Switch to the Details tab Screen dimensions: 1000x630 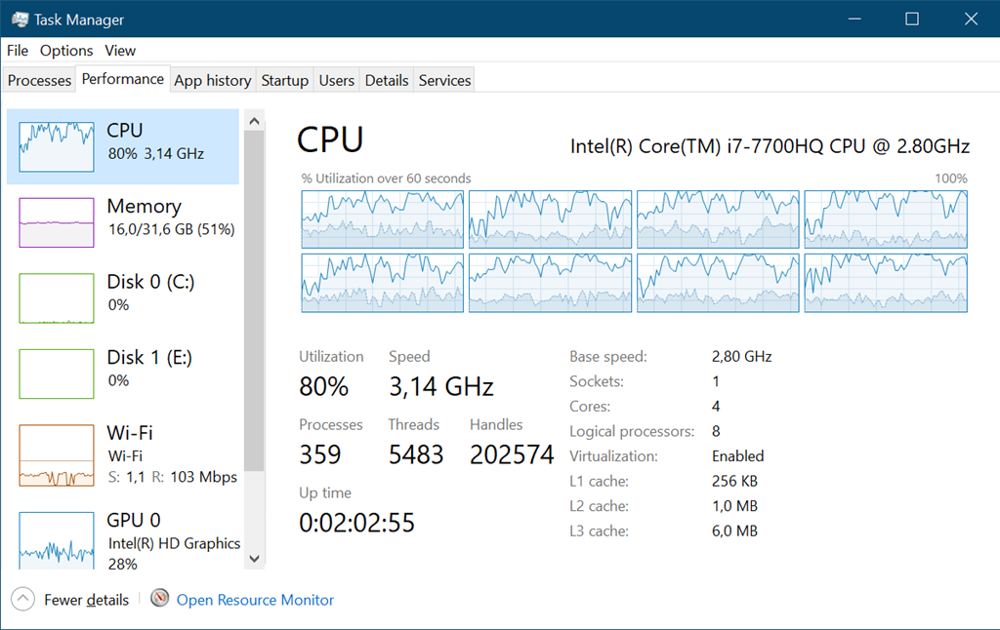[387, 81]
